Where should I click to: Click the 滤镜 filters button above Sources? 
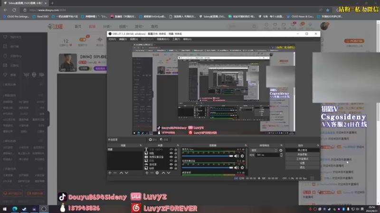coord(164,140)
